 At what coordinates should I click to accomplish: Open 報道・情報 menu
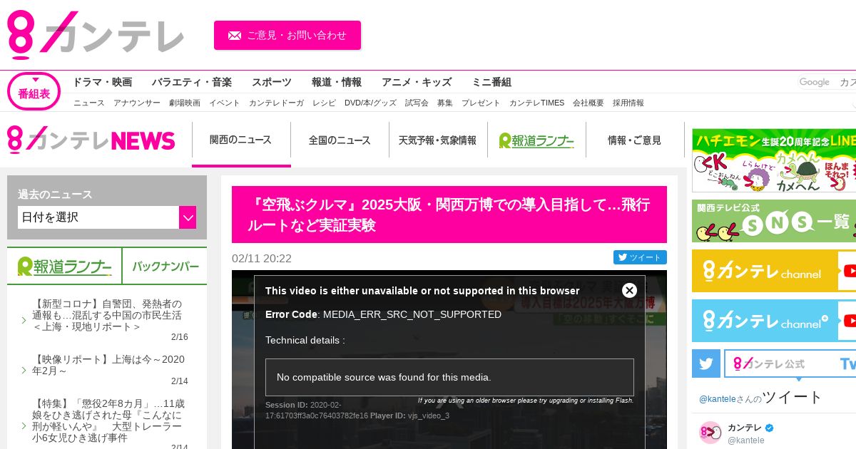[x=337, y=82]
